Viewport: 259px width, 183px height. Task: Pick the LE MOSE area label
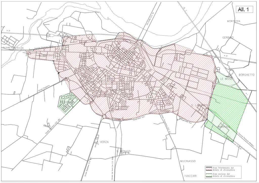tap(225, 79)
